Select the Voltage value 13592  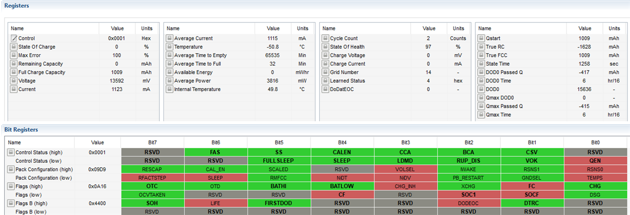(x=117, y=81)
